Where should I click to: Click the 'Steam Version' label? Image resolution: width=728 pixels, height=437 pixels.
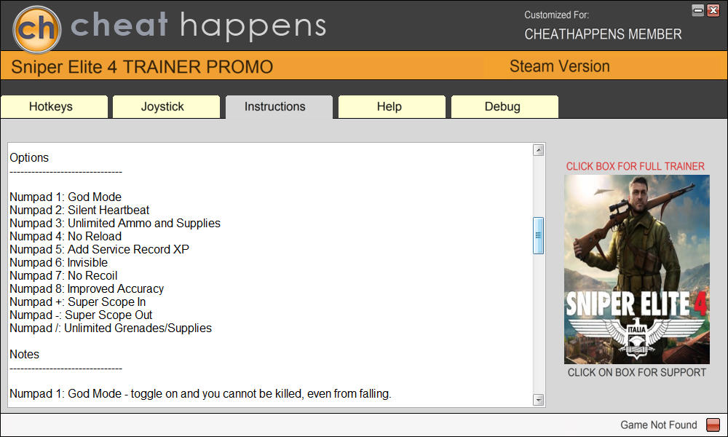coord(559,66)
